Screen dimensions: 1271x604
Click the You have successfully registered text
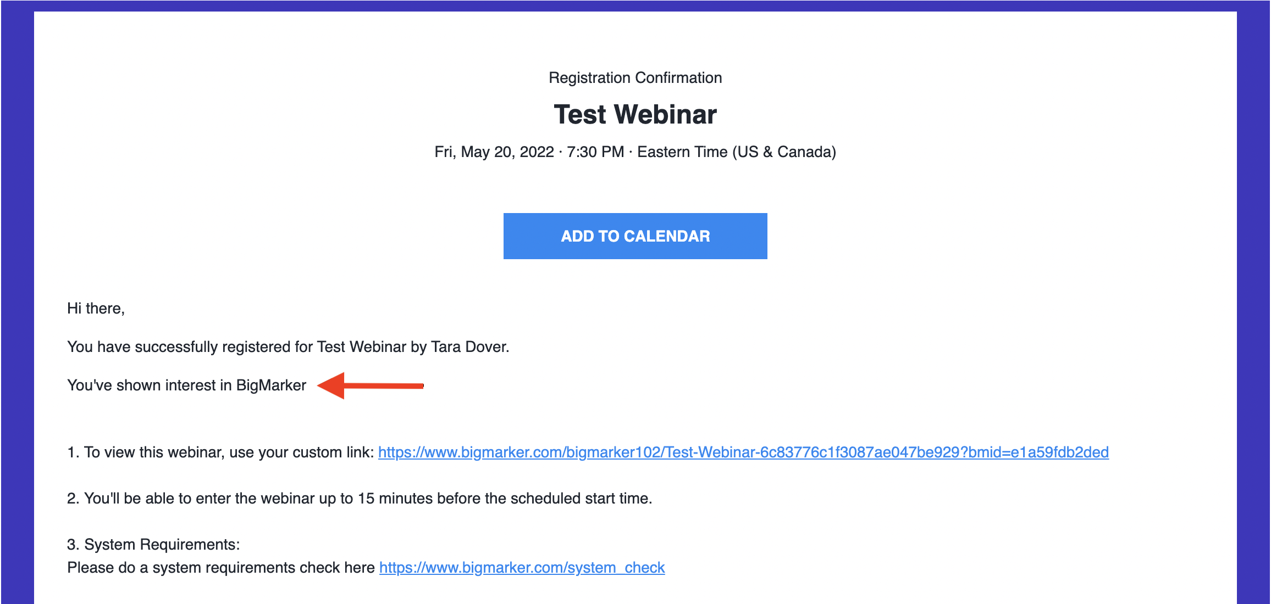point(288,347)
